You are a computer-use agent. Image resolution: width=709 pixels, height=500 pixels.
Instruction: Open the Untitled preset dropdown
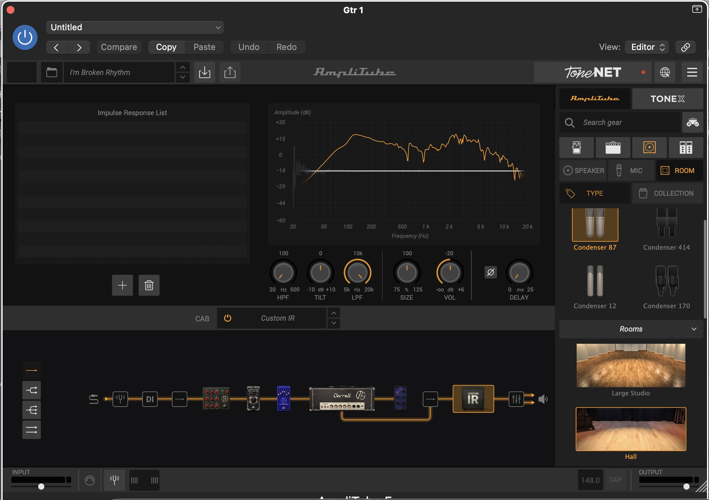135,28
